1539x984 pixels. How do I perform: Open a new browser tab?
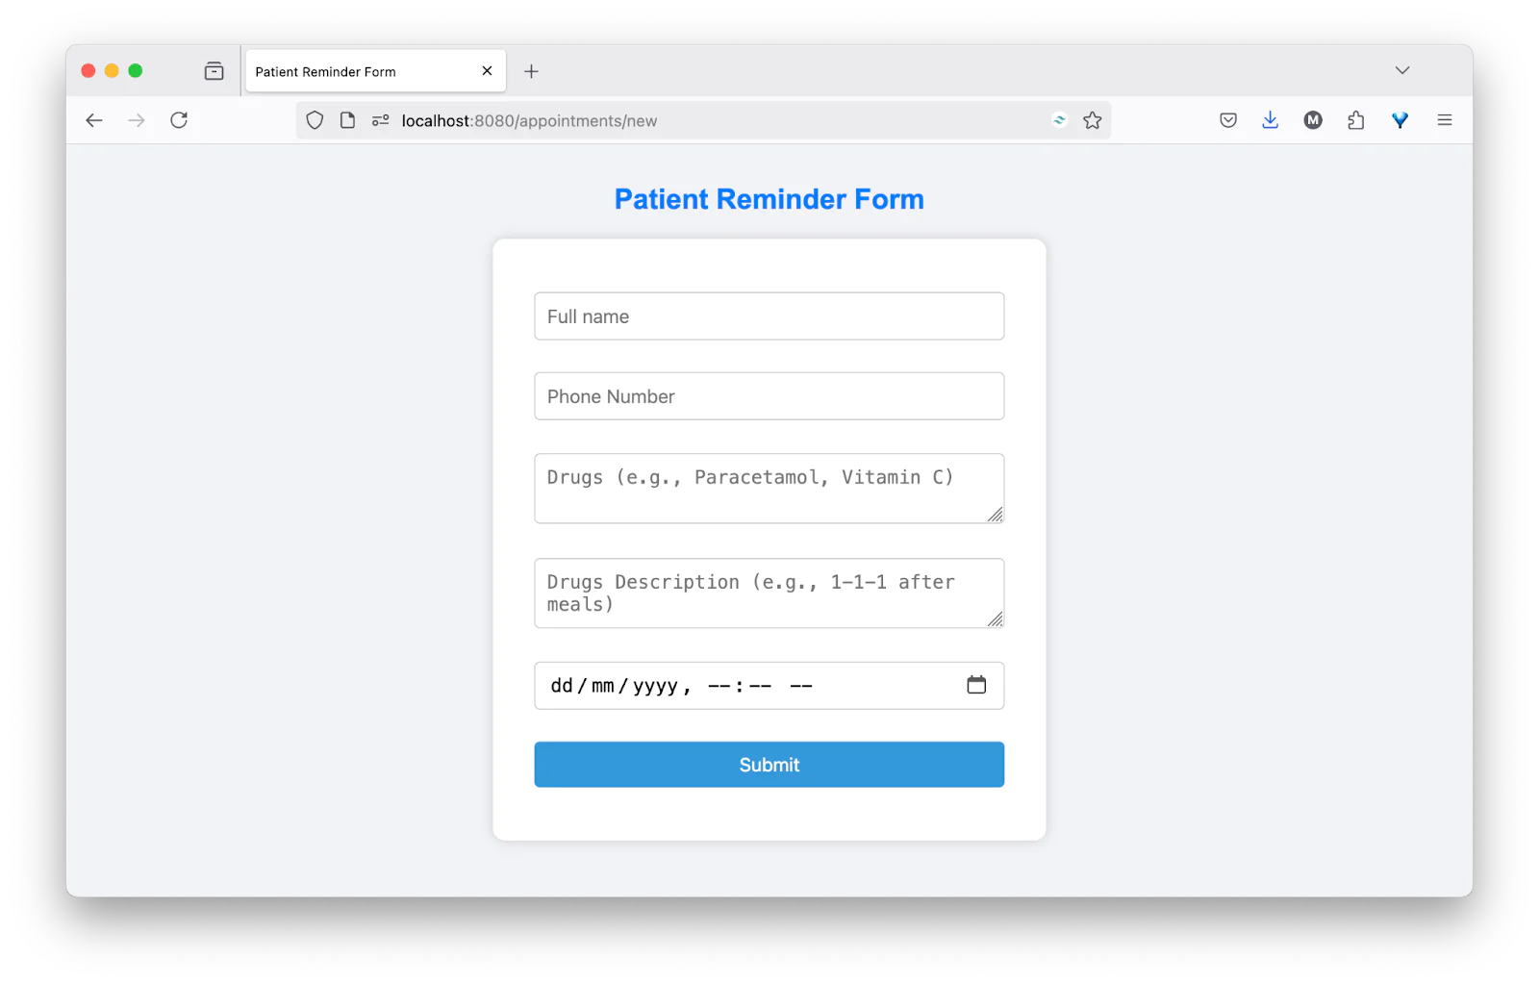pyautogui.click(x=531, y=70)
